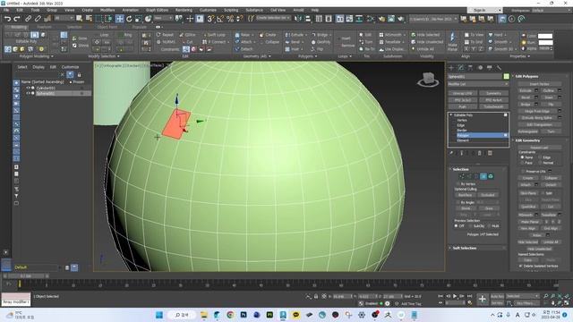This screenshot has width=573, height=322.
Task: Collapse the Edit Geometry rollout
Action: 527,140
